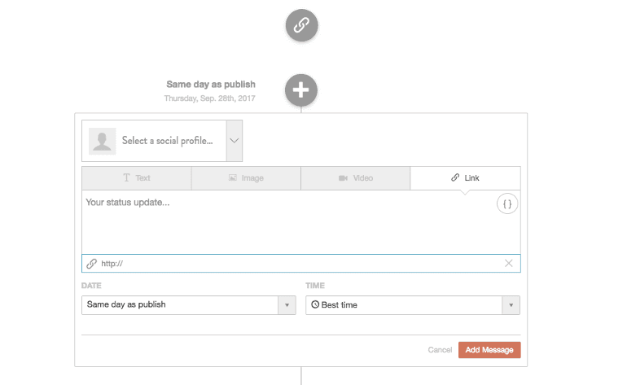Click the Select a social profile field
This screenshot has height=385, width=627.
tap(162, 141)
